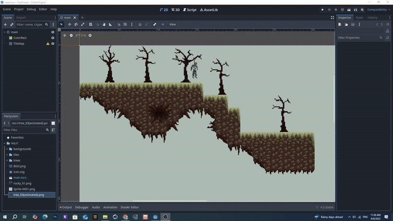Hide the ColorRect node
This screenshot has width=393, height=221.
pyautogui.click(x=53, y=38)
